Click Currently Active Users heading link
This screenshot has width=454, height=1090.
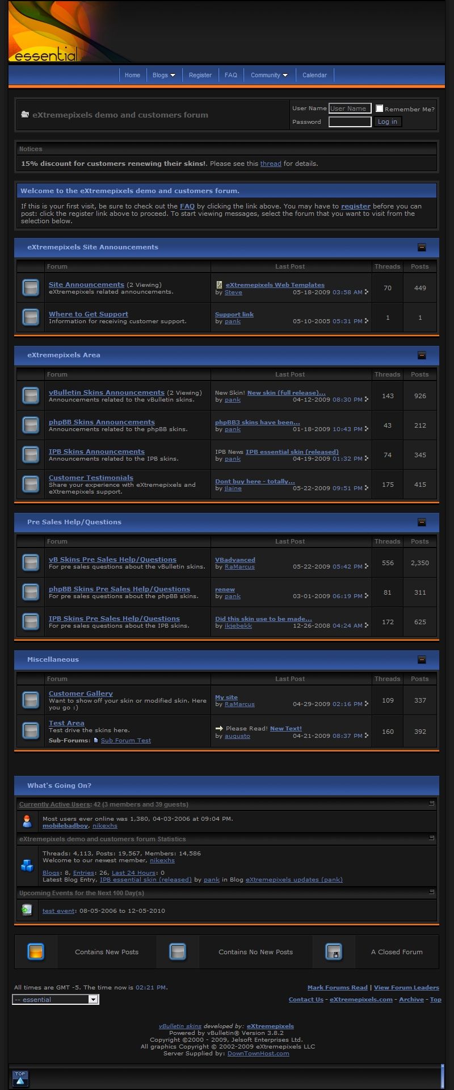(x=54, y=804)
